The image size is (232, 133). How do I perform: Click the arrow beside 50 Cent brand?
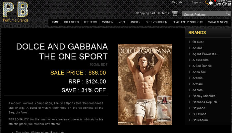pos(190,42)
